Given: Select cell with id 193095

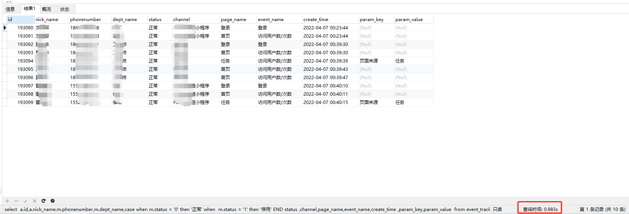Looking at the screenshot, I should pos(20,69).
